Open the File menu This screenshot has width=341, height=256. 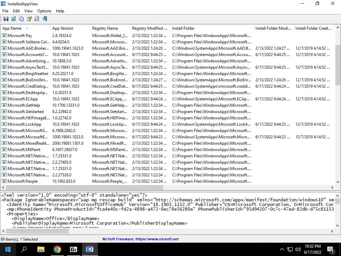pyautogui.click(x=5, y=11)
